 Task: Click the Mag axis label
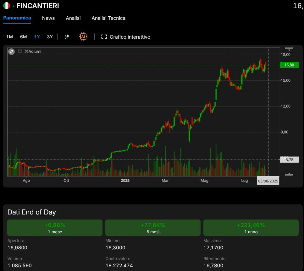tap(204, 180)
